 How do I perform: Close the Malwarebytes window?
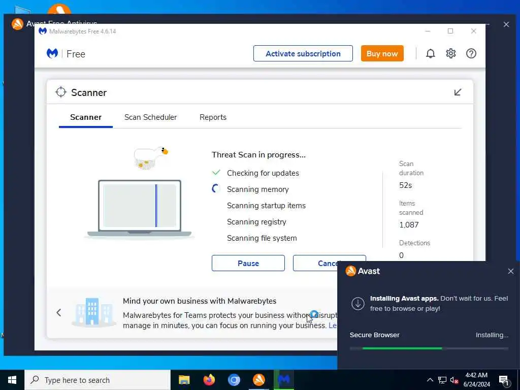click(474, 31)
